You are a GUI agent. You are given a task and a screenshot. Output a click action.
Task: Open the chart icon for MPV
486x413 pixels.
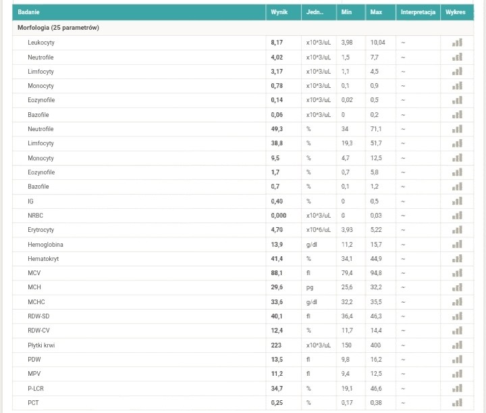coord(457,374)
